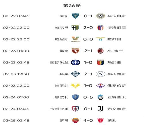Open the 恩波利 0-5 亚特兰大 score
The width and height of the screenshot is (144, 127).
[x=88, y=97]
